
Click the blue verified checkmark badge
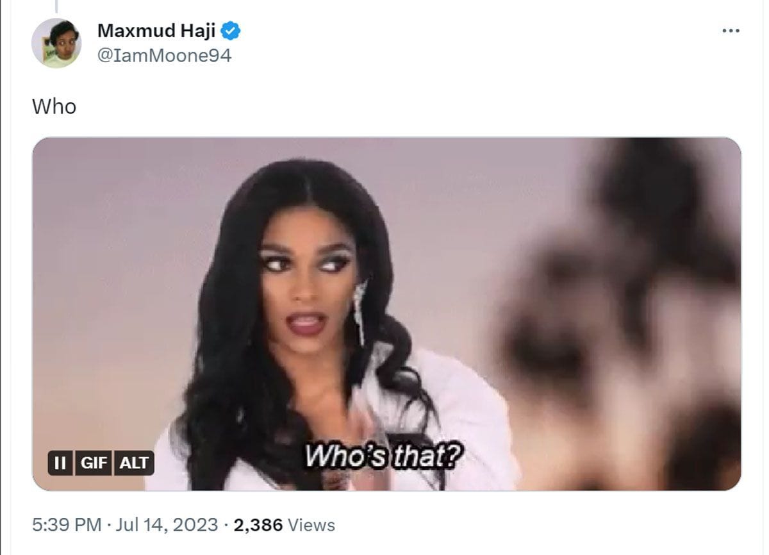coord(231,30)
